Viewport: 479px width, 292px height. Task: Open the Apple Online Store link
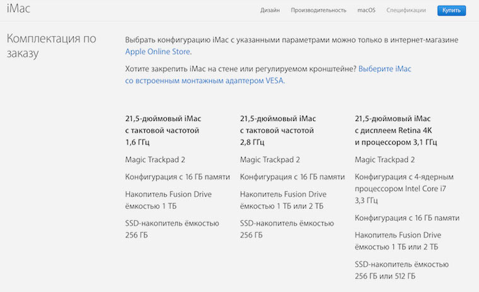tap(158, 52)
